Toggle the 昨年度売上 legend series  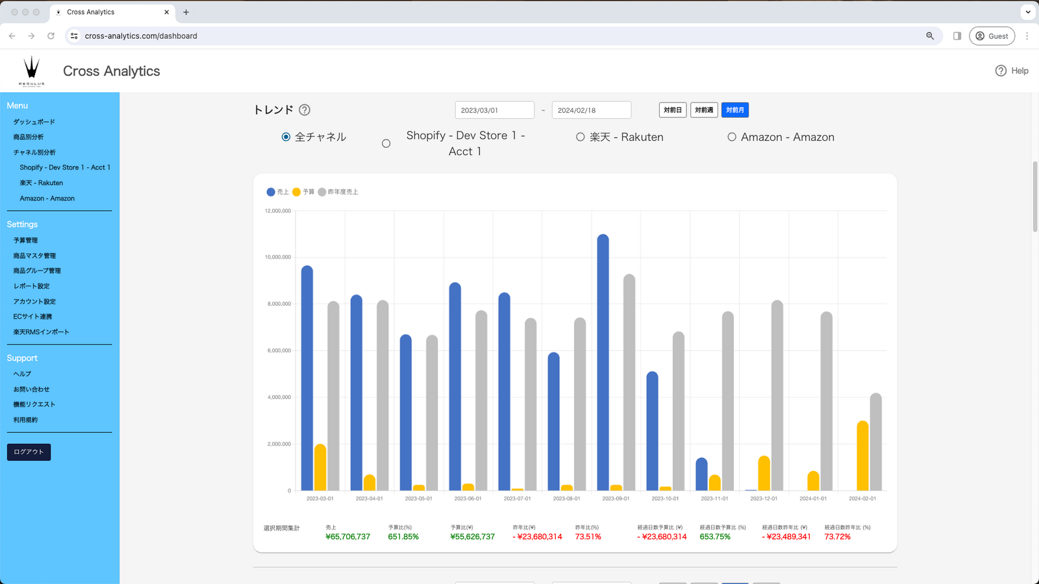[x=341, y=192]
